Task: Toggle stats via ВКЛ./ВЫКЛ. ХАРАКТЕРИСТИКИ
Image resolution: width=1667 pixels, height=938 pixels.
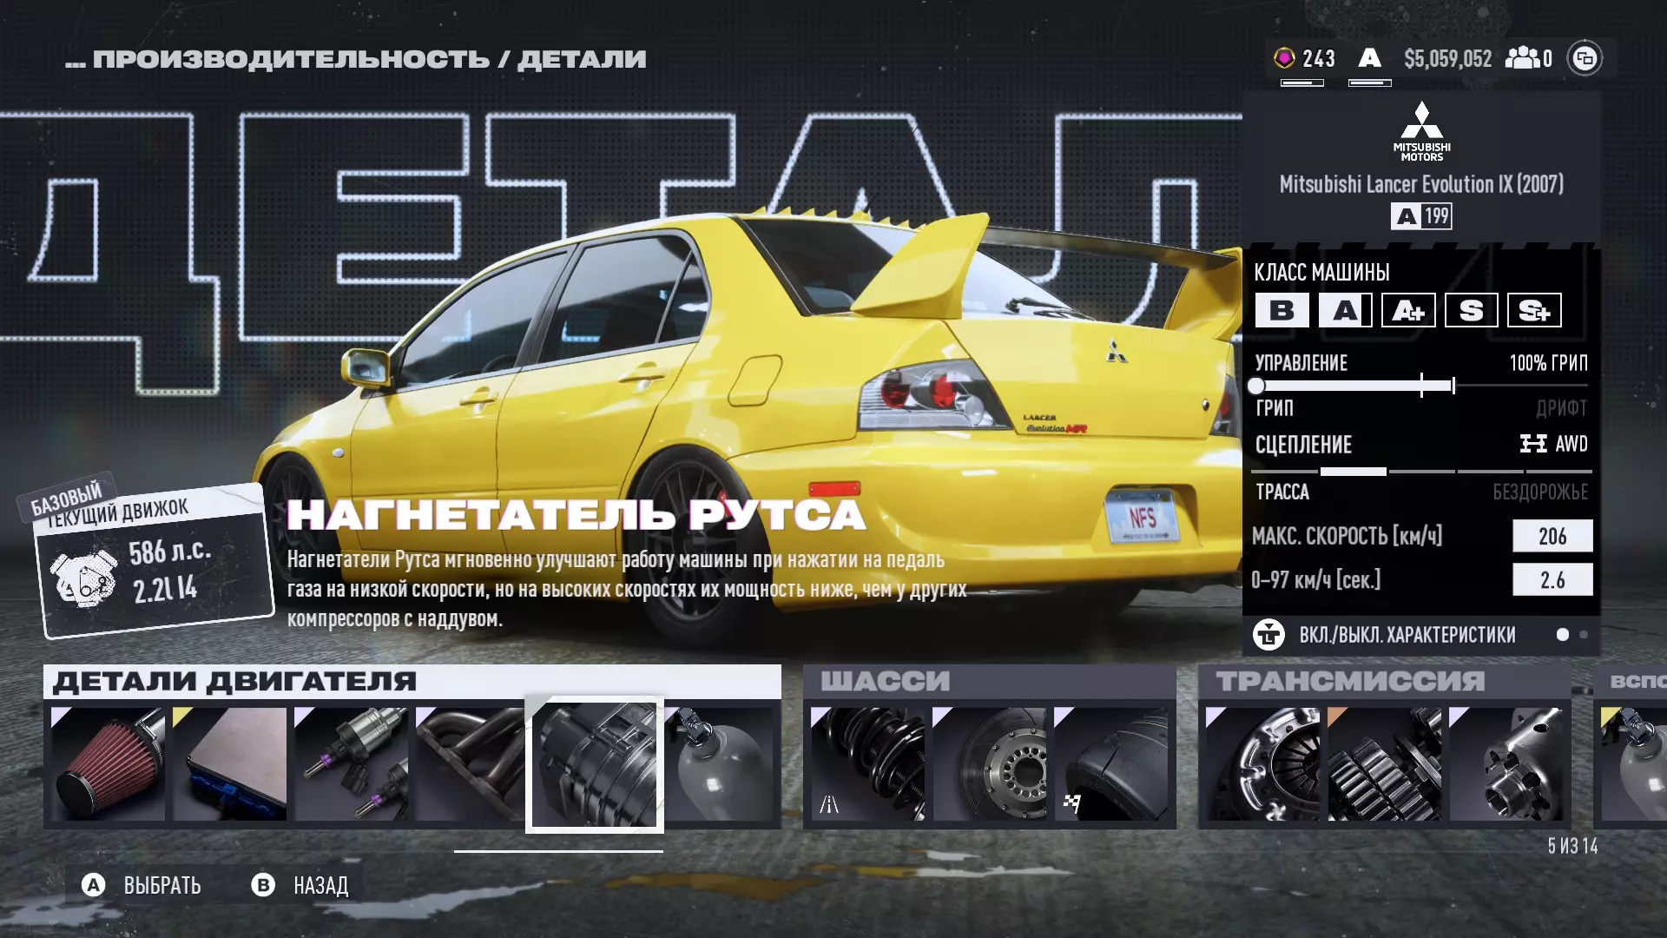Action: 1407,635
